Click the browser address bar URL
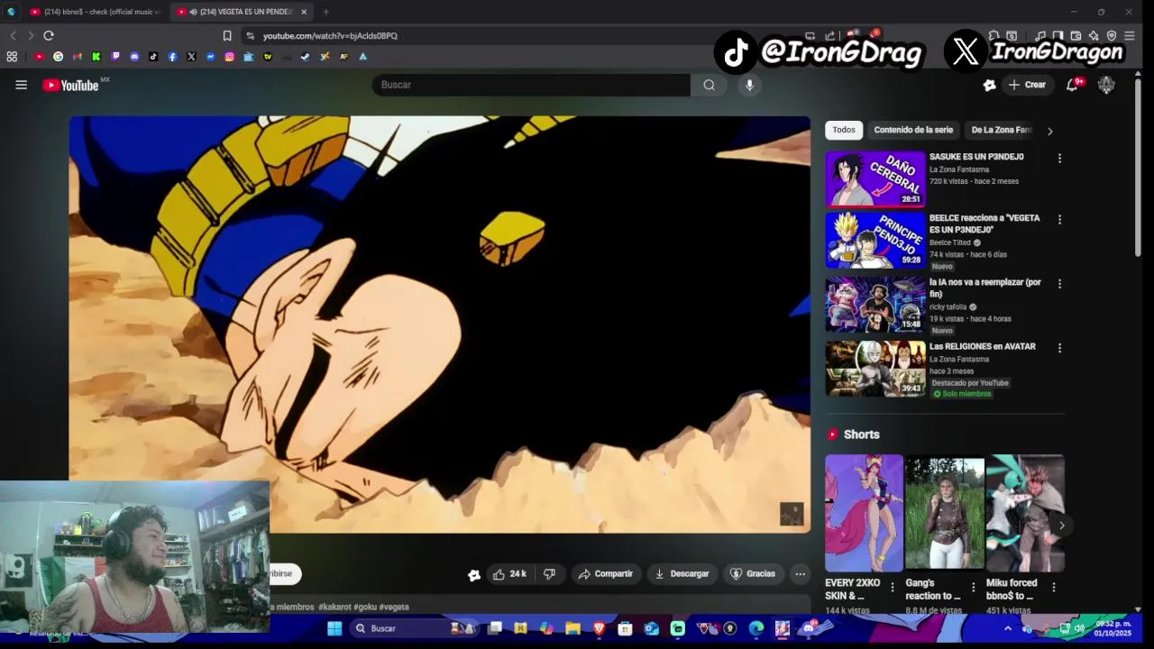The height and width of the screenshot is (649, 1154). (x=330, y=36)
